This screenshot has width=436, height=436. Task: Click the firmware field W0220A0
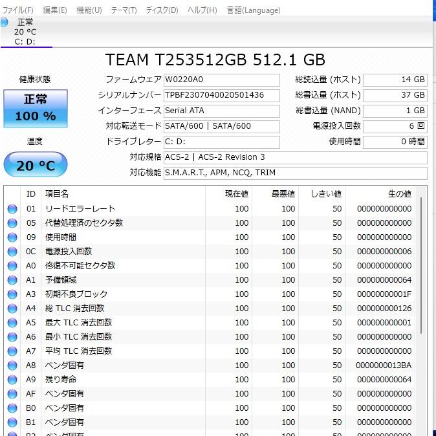[222, 80]
